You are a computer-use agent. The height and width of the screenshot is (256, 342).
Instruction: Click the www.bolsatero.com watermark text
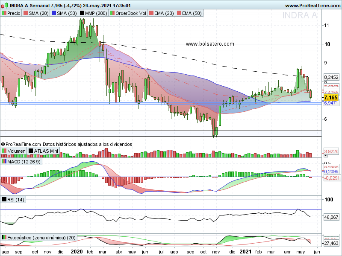pyautogui.click(x=210, y=44)
